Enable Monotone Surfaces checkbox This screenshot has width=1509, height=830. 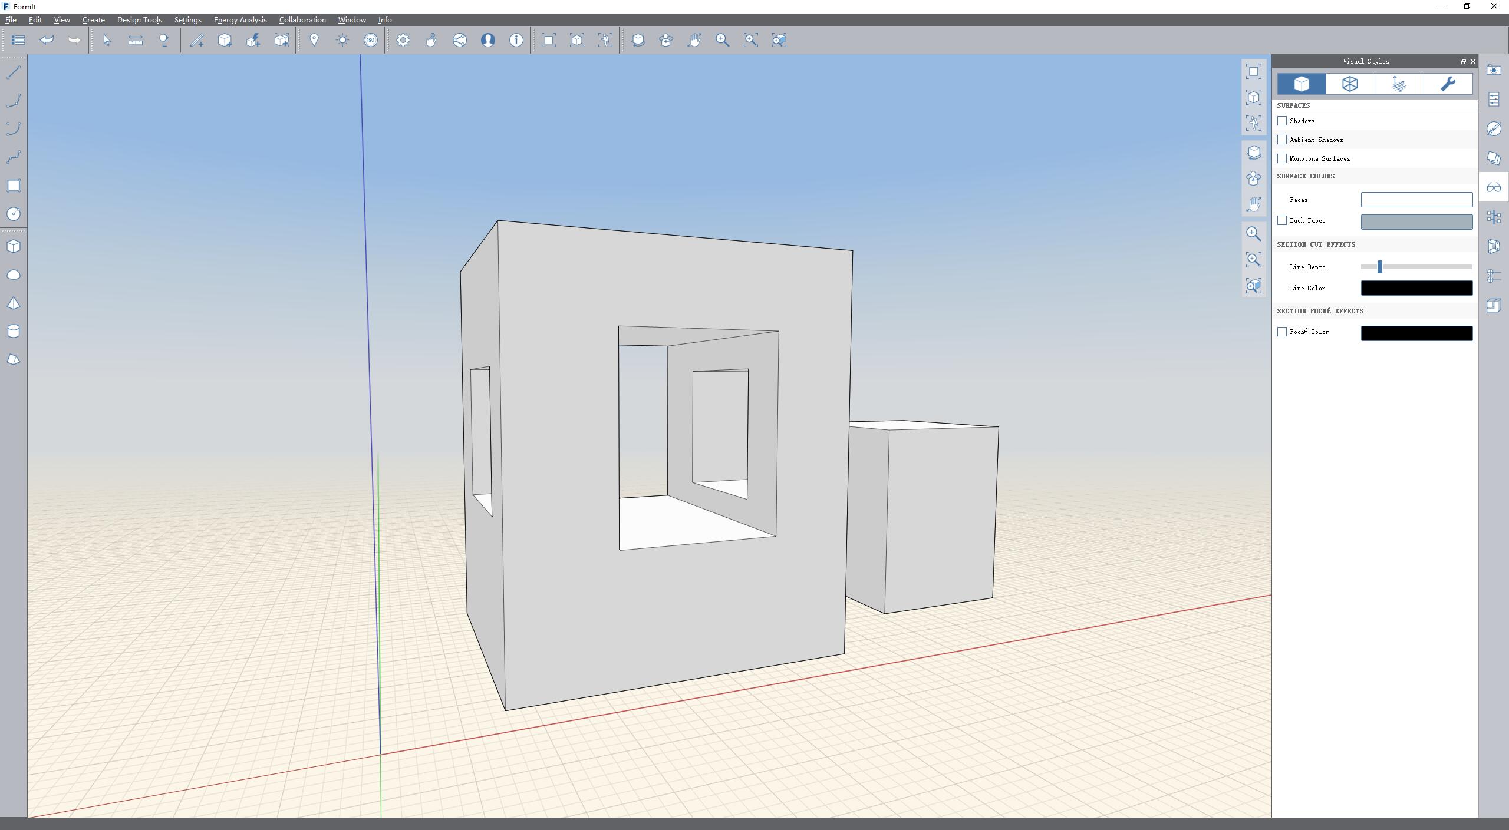[x=1282, y=158]
